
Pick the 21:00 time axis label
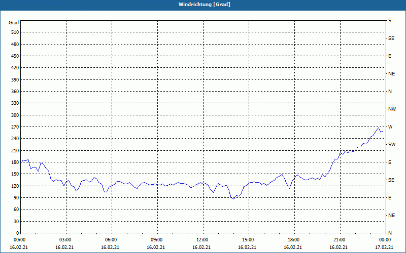tap(340, 240)
